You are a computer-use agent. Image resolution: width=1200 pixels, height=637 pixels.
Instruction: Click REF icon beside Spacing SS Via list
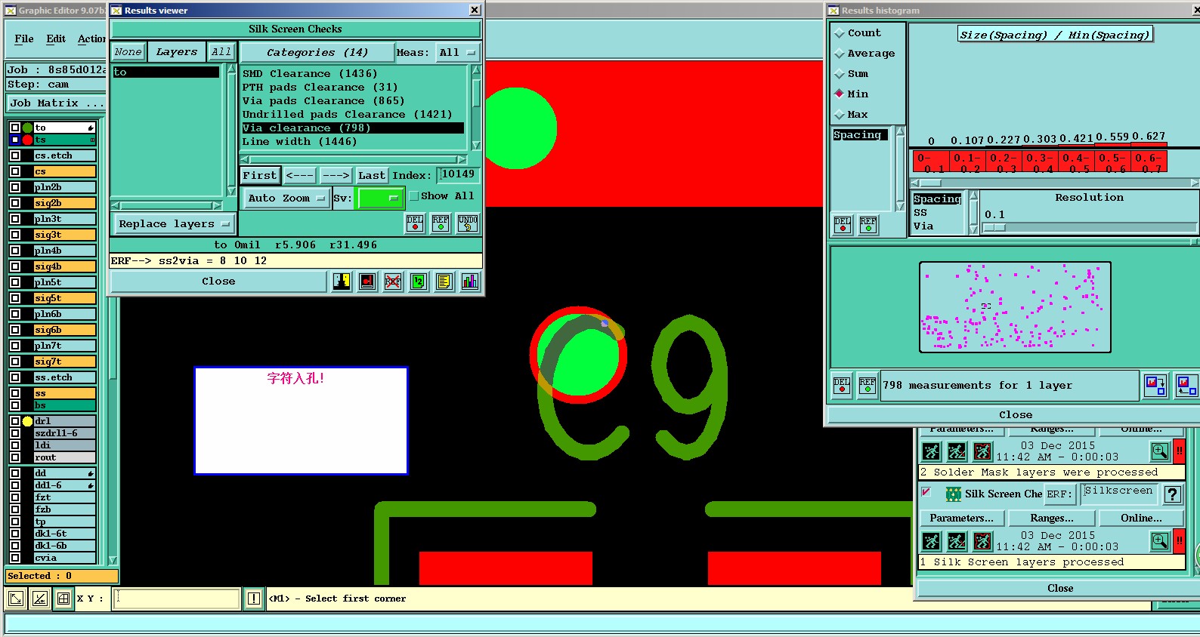868,225
